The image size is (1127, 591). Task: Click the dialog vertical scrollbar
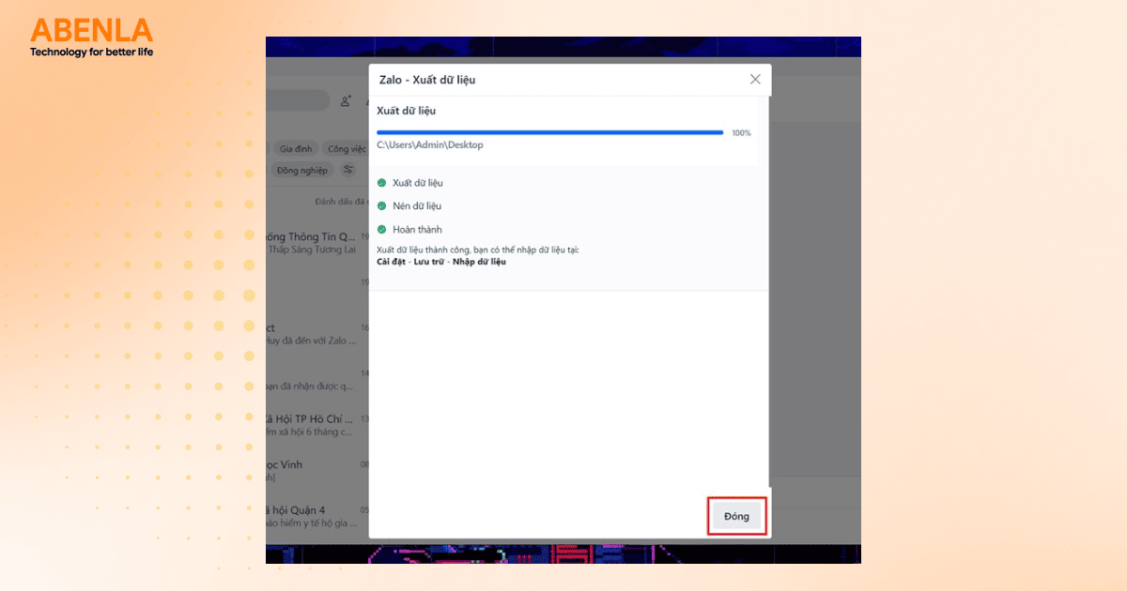[x=770, y=291]
